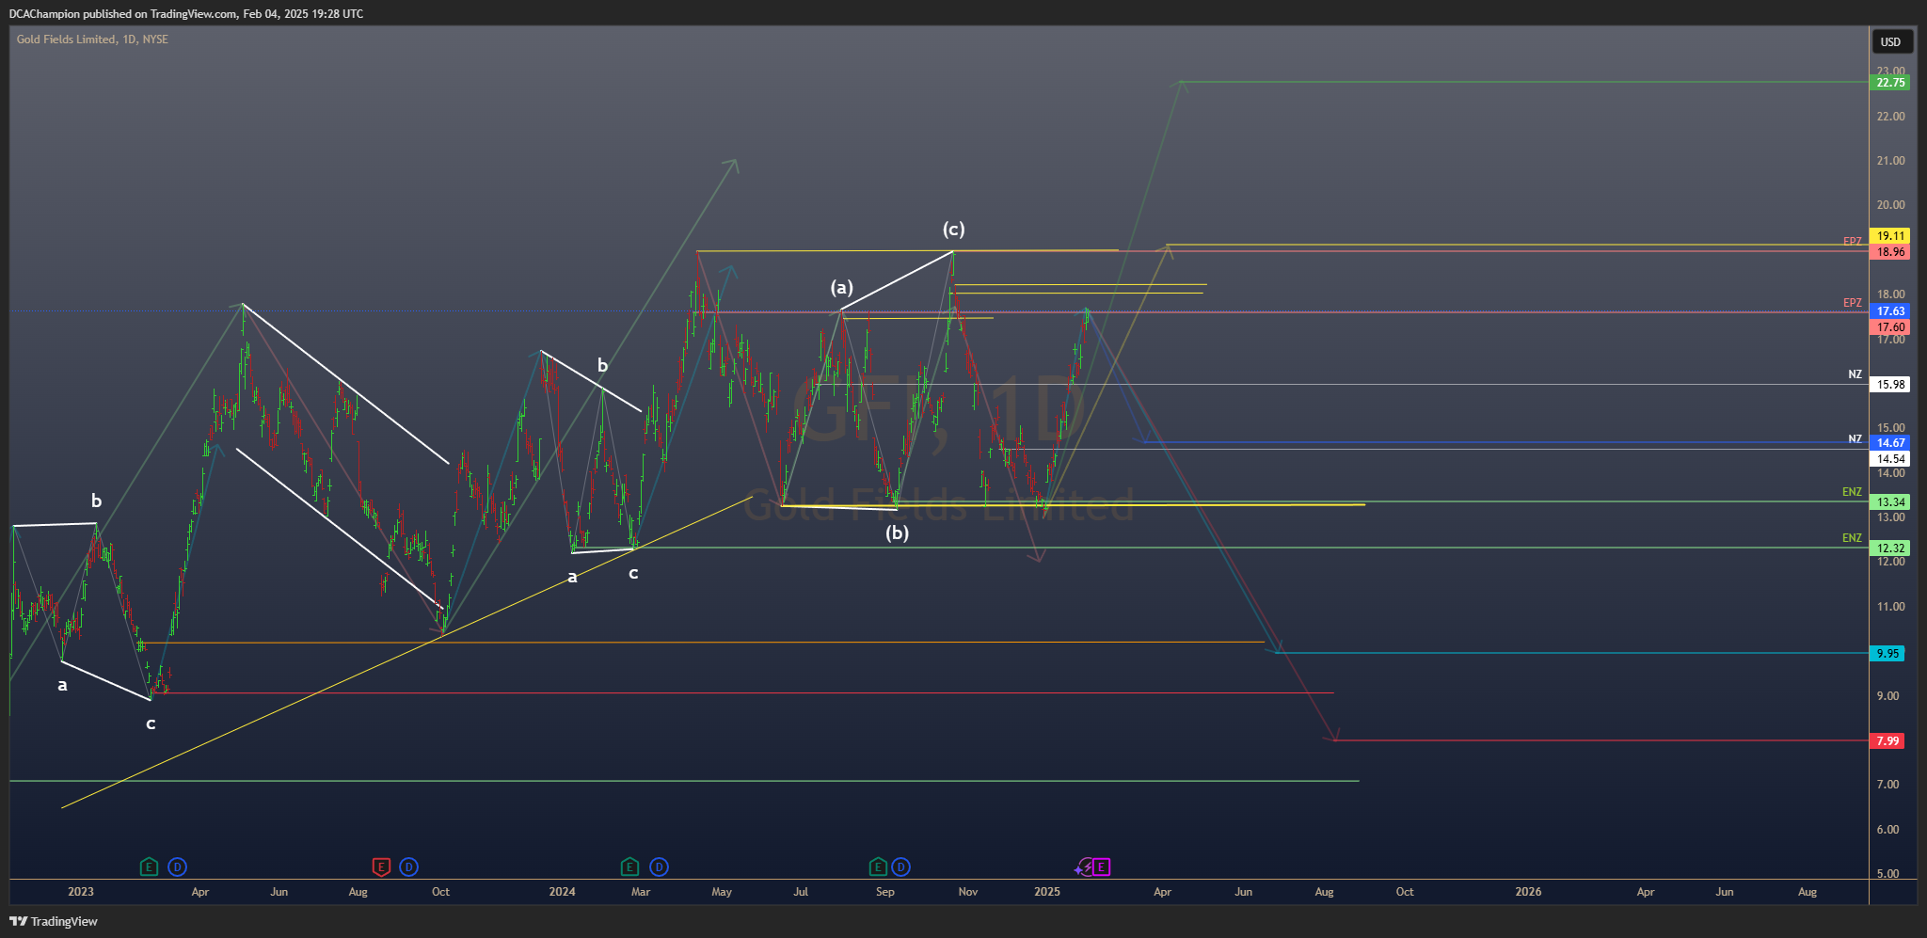Screen dimensions: 1927x938
Task: Select the red 18.96 price label
Action: pos(1890,252)
